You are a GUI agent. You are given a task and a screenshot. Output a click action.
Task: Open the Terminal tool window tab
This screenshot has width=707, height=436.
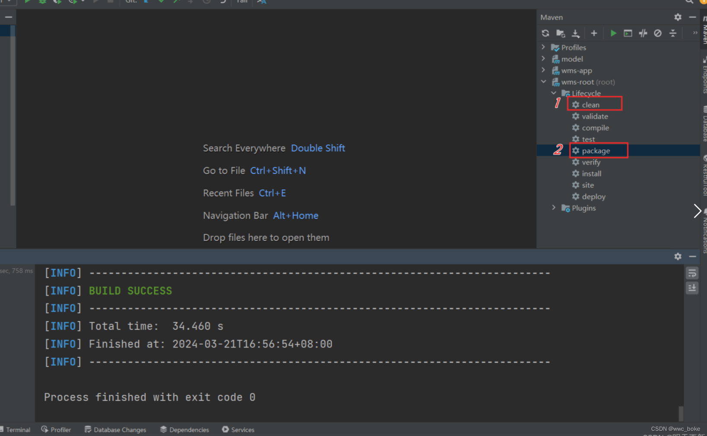coord(16,430)
